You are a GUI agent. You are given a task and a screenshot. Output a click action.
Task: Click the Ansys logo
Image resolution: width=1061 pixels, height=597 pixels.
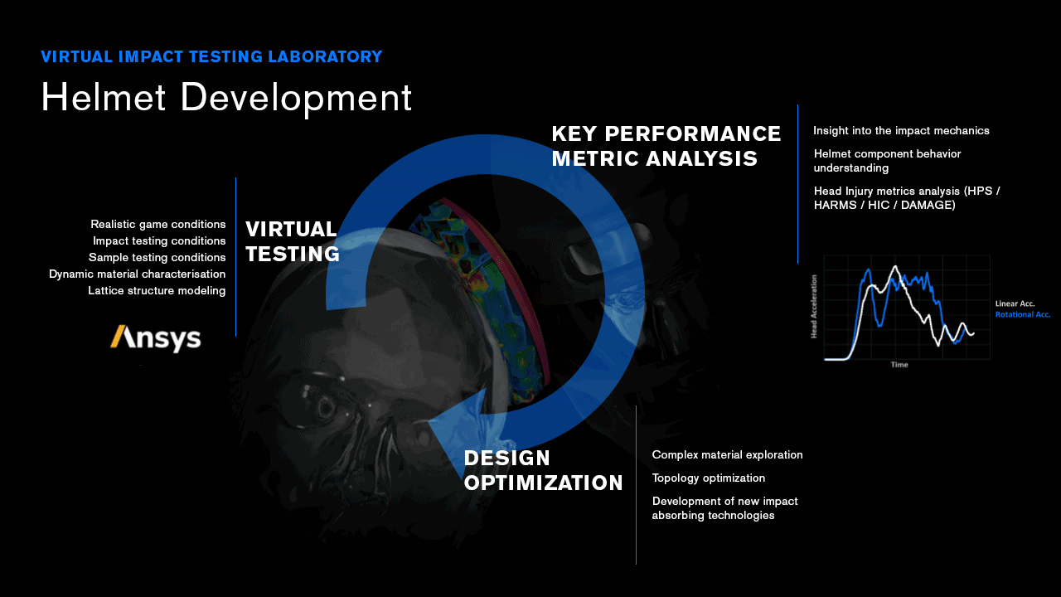(x=156, y=338)
